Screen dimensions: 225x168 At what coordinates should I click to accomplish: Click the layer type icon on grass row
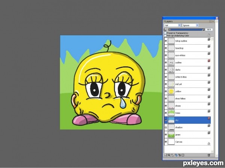[x=209, y=133]
